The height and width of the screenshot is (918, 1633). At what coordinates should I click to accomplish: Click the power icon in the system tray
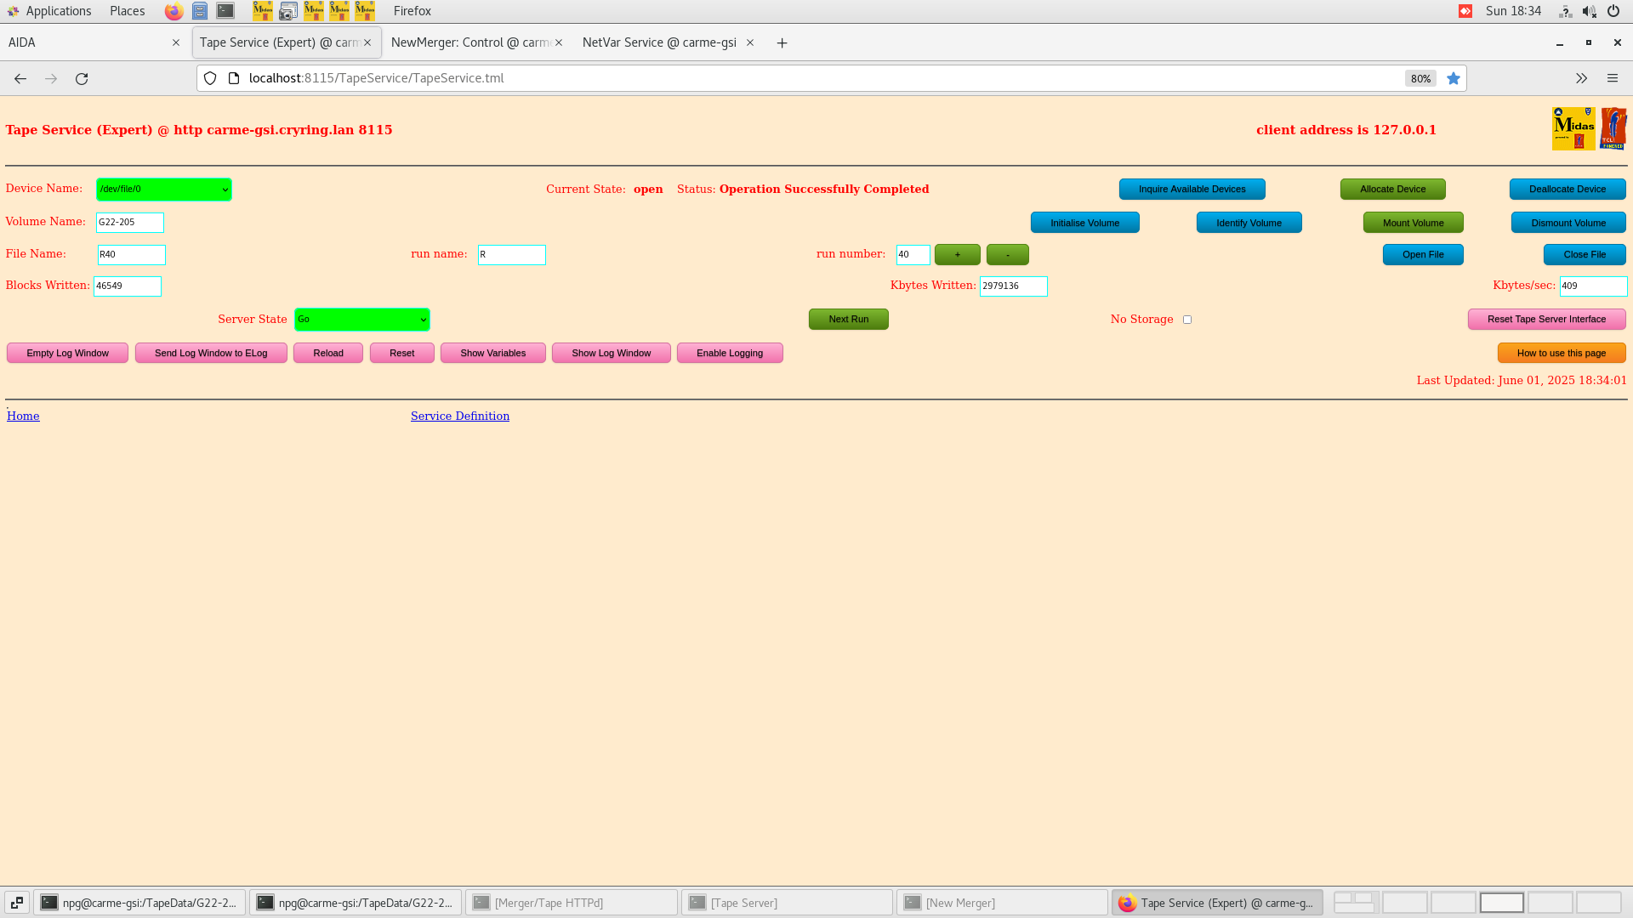tap(1613, 11)
